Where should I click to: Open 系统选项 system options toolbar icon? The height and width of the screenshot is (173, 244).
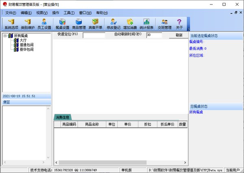point(11,24)
